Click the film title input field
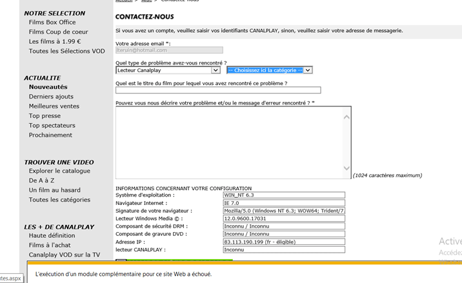The height and width of the screenshot is (283, 462). pyautogui.click(x=217, y=90)
